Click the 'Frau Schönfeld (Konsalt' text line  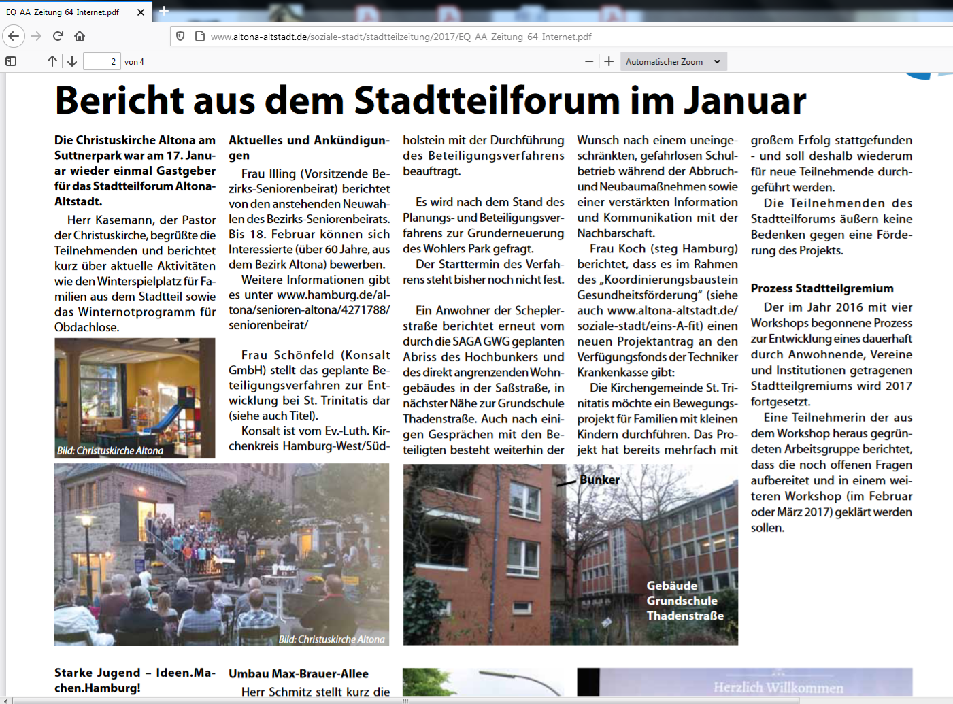pos(316,355)
